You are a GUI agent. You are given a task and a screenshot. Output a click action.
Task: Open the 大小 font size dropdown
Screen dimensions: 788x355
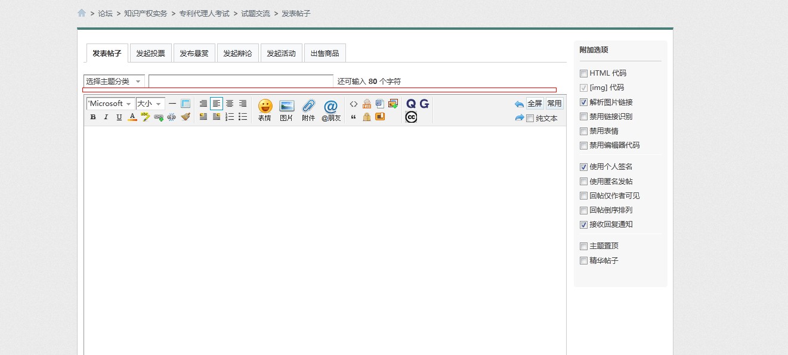(x=149, y=103)
